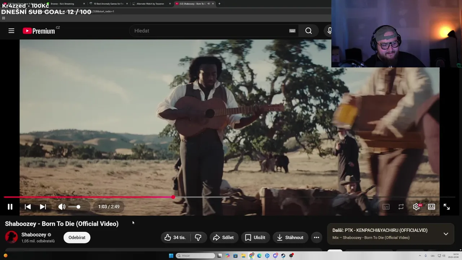The image size is (462, 260).
Task: Toggle subtitles on the player
Action: click(x=386, y=207)
